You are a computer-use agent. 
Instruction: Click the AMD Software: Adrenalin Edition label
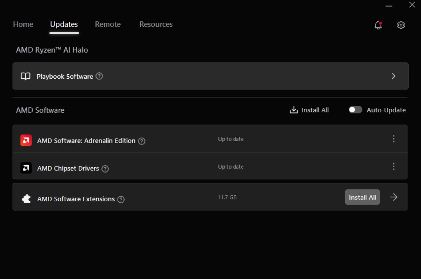tap(86, 141)
